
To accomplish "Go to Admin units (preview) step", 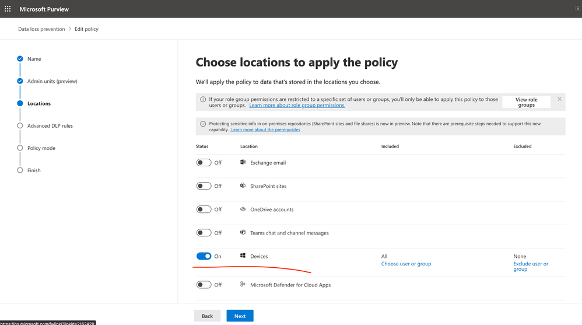I will click(x=52, y=81).
